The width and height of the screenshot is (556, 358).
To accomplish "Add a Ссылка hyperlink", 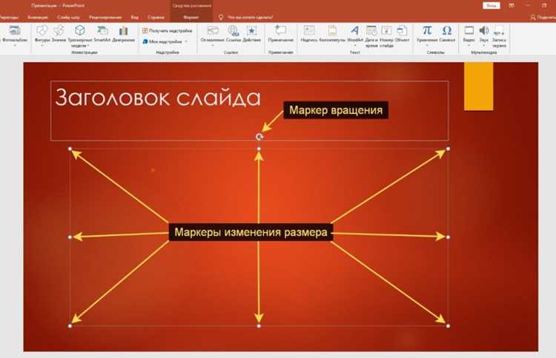I will click(x=234, y=34).
